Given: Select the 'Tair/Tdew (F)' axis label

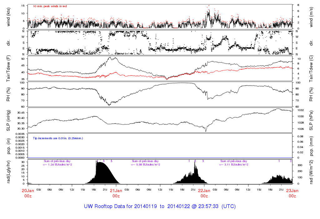Looking at the screenshot, I should coord(8,68).
